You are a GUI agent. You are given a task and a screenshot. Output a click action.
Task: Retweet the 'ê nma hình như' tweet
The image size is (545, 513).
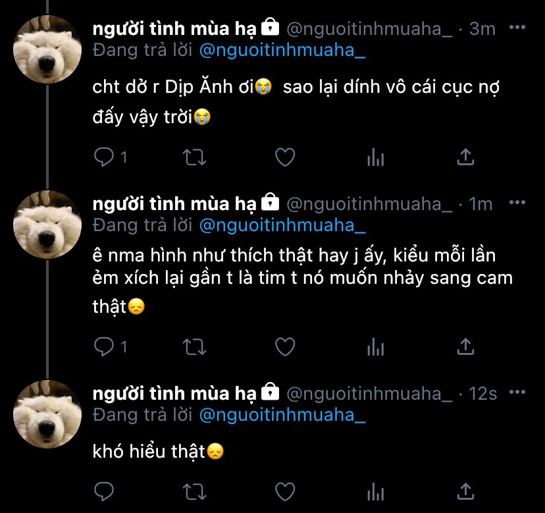pos(195,346)
